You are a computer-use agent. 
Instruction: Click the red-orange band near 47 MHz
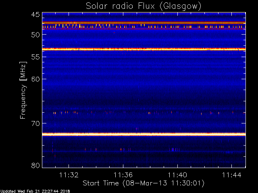(144, 23)
